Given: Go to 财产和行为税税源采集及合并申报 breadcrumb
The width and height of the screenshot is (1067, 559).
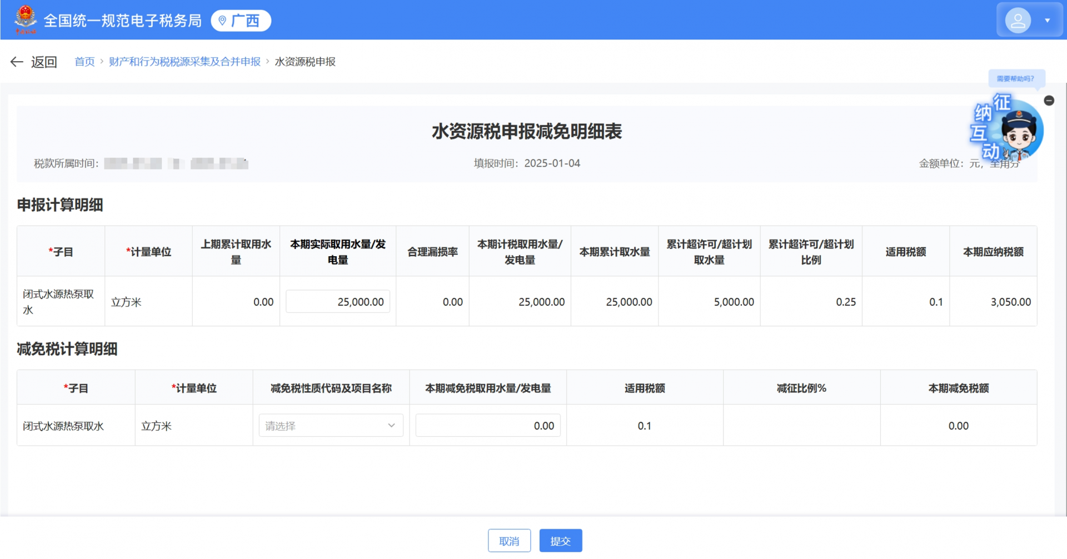Looking at the screenshot, I should [x=185, y=62].
